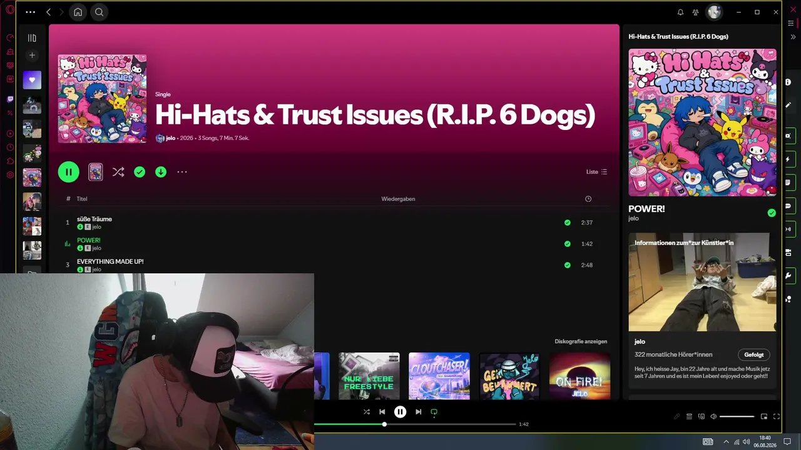Open the Diskografie anzeigen link
Image resolution: width=801 pixels, height=450 pixels.
click(581, 341)
